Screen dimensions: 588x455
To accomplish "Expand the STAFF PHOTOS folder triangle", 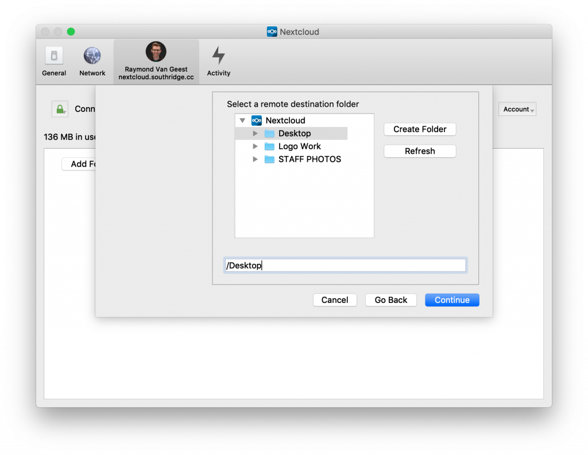I will click(x=256, y=160).
